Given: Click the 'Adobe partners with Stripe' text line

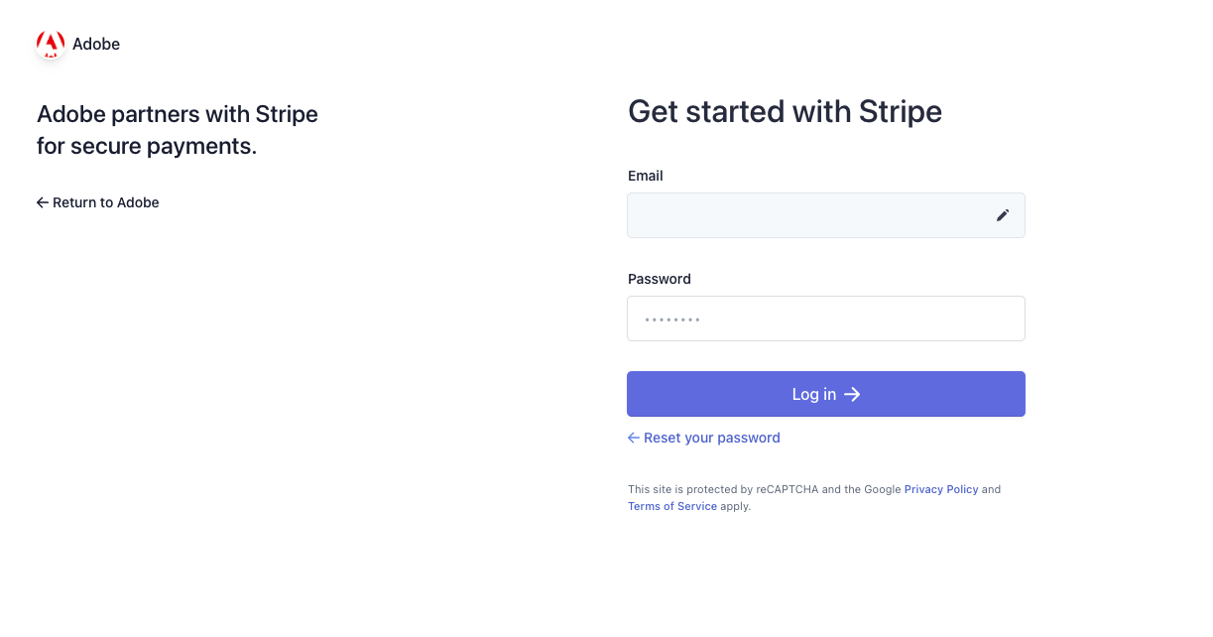Looking at the screenshot, I should [x=178, y=114].
